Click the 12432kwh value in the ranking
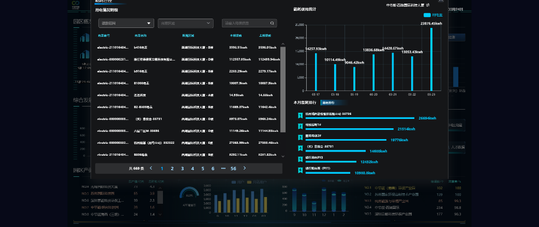Viewport: 539px width, 227px height. click(369, 162)
